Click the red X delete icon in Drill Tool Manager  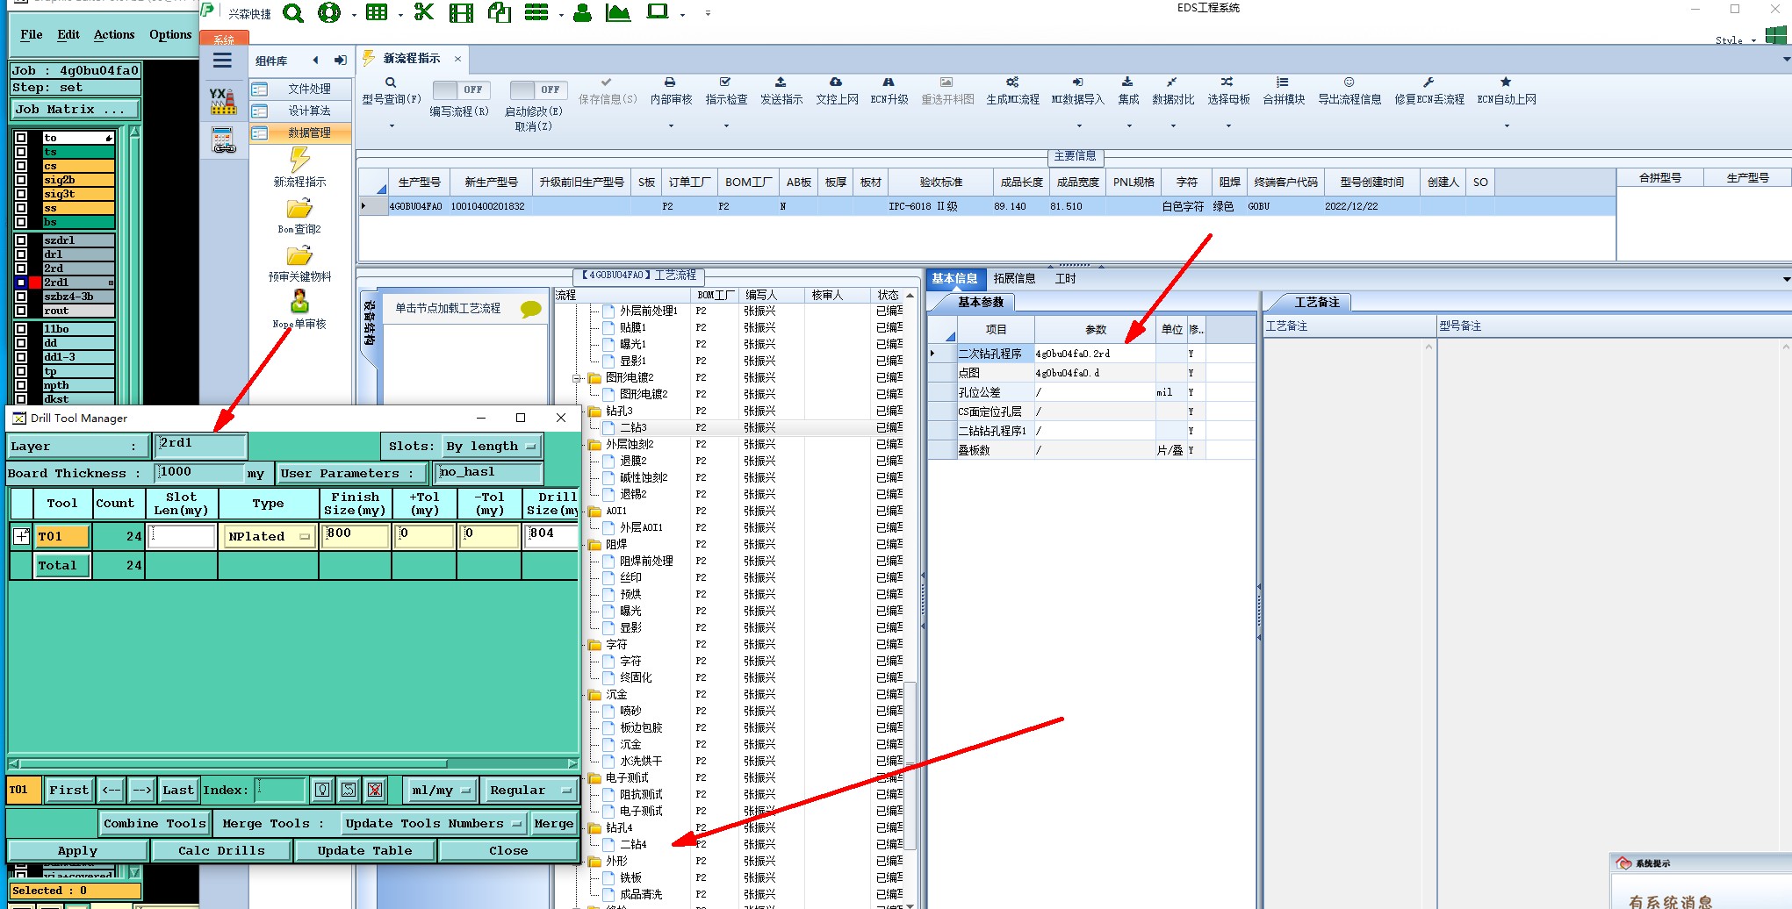[375, 790]
